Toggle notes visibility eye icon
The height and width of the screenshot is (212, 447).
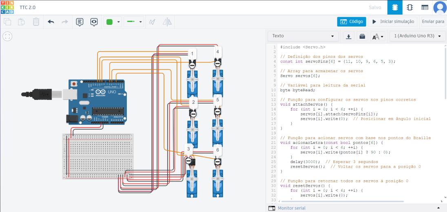pos(94,22)
